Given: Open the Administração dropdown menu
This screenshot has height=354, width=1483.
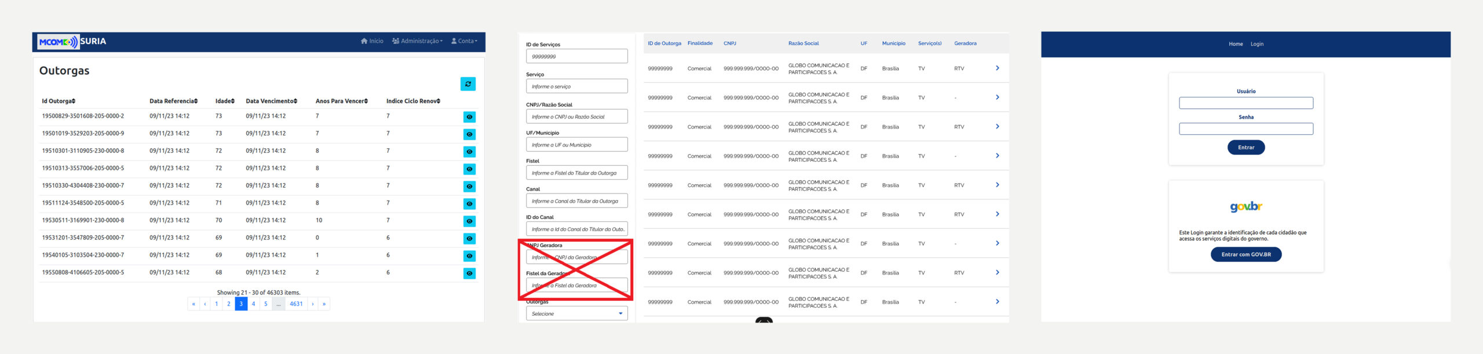Looking at the screenshot, I should [417, 41].
